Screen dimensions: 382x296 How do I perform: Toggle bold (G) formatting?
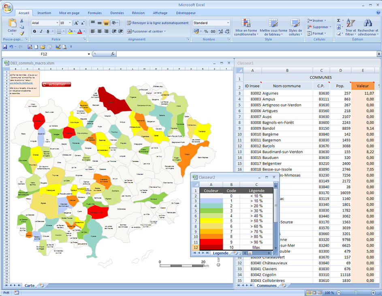[34, 31]
